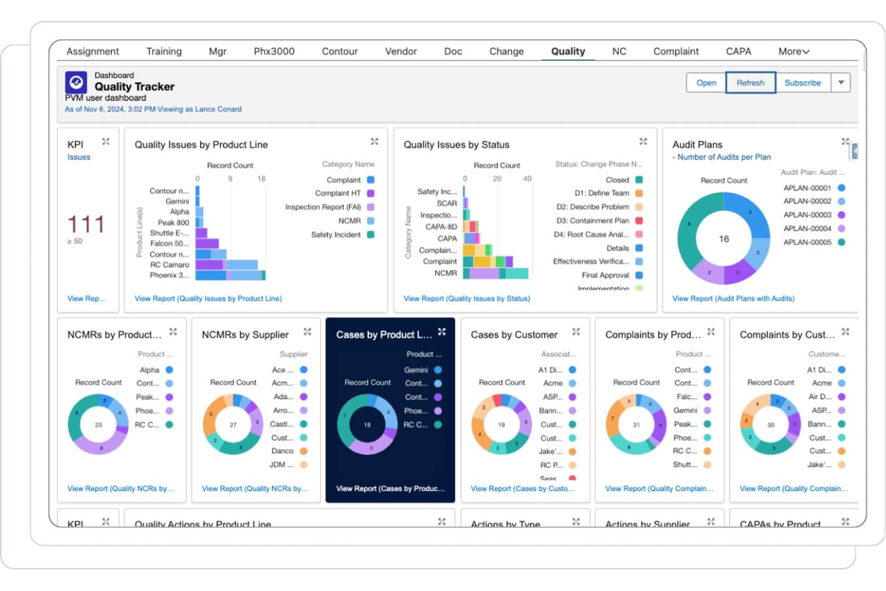Expand NCMRs by Product widget
Image resolution: width=886 pixels, height=591 pixels.
point(173,331)
